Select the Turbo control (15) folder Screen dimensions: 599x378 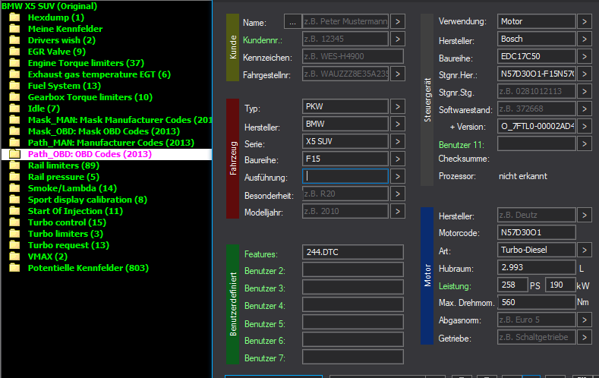(67, 222)
